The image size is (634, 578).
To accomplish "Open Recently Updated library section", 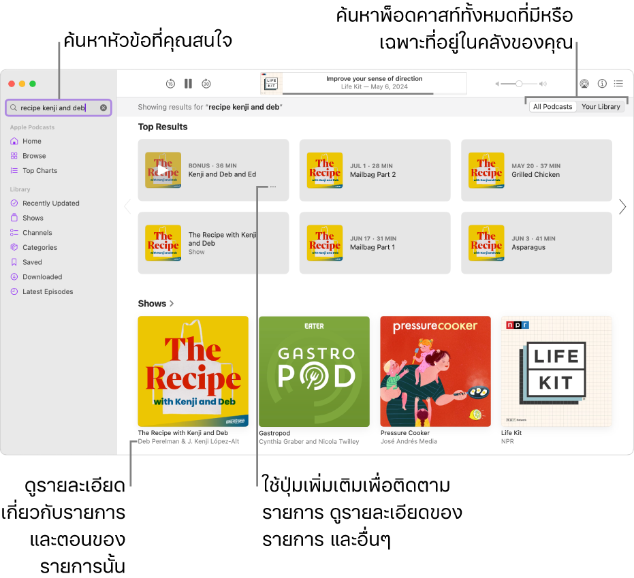I will point(50,203).
